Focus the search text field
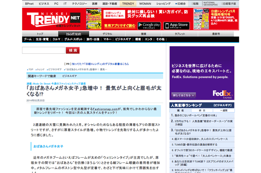This screenshot has width=261, height=173. 43,50
